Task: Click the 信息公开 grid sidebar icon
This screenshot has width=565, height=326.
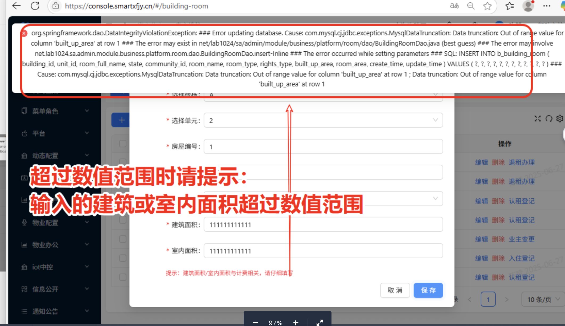Action: point(24,289)
